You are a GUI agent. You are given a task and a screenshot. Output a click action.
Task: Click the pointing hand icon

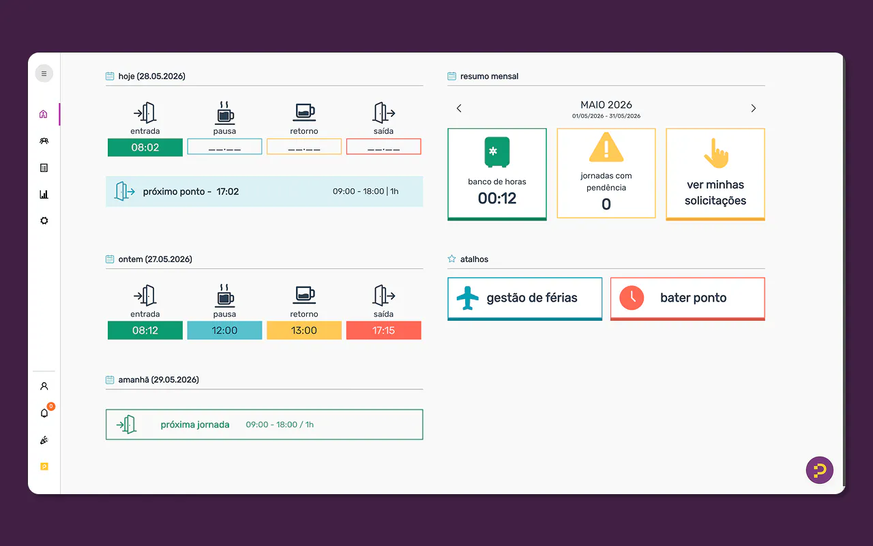click(x=716, y=154)
